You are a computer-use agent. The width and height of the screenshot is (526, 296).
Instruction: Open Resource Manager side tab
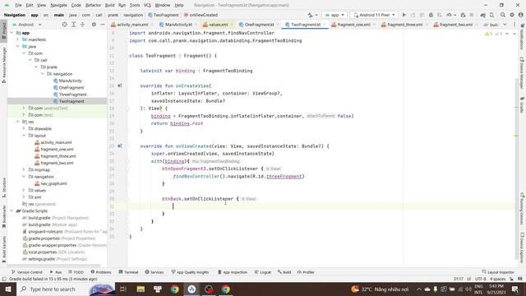[x=3, y=65]
